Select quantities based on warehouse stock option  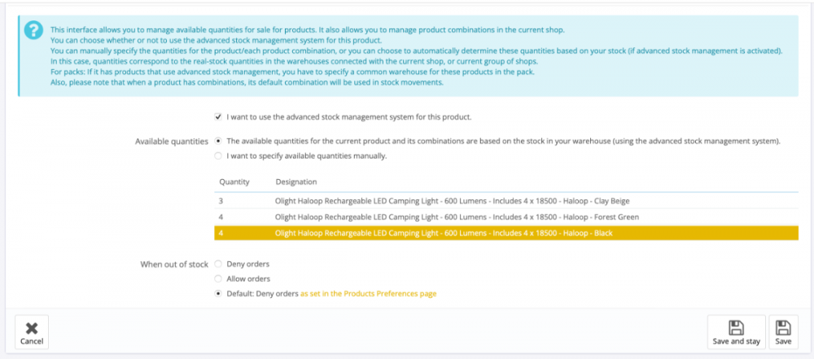point(218,141)
